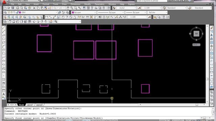Click the Pan hand icon
The width and height of the screenshot is (216, 121).
[x=68, y=8]
